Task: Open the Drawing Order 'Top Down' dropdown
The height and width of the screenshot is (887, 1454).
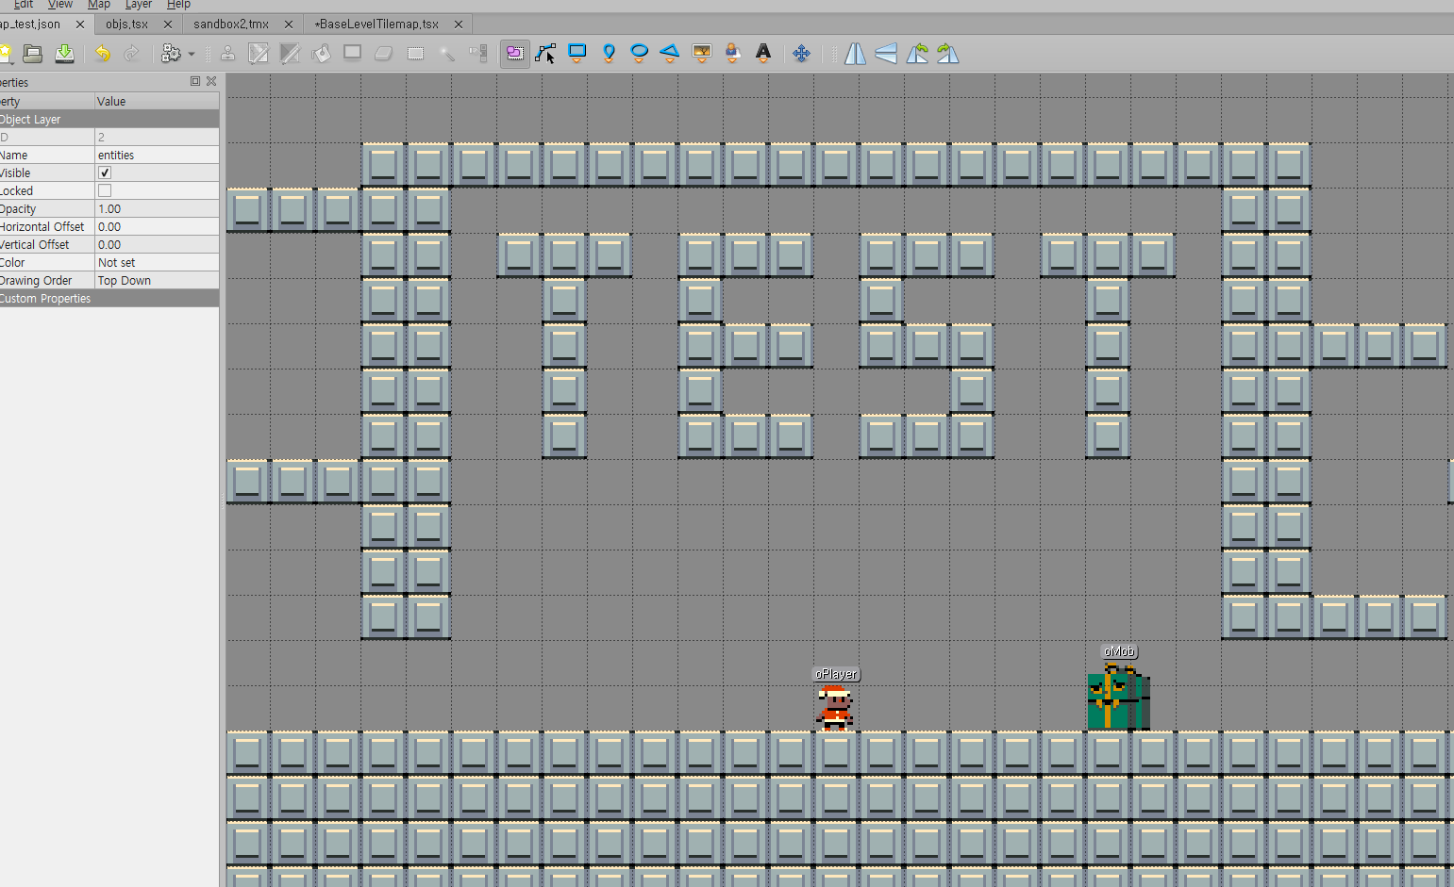Action: click(157, 281)
